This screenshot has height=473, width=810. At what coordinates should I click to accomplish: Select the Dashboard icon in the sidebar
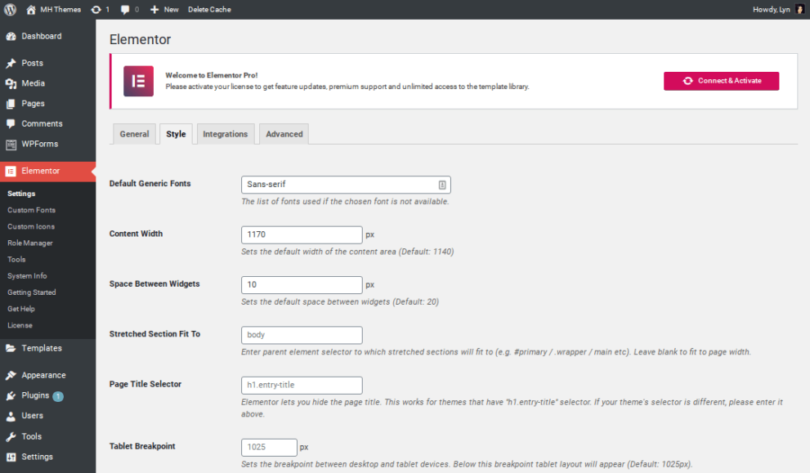coord(11,36)
